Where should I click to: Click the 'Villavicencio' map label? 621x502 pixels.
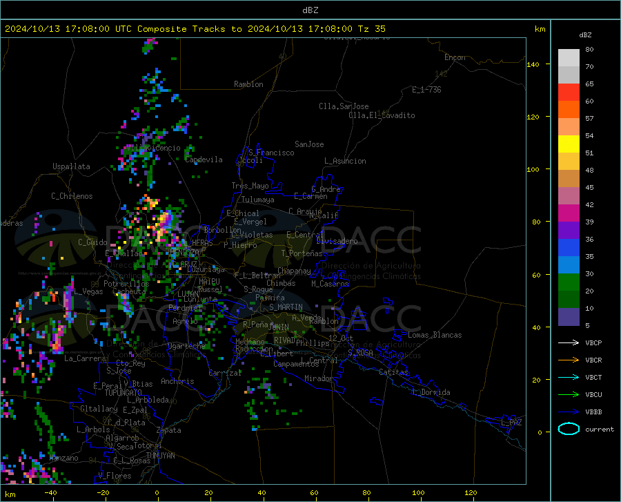154,148
